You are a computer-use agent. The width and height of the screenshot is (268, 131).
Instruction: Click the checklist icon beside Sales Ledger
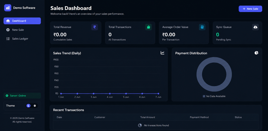pos(8,39)
